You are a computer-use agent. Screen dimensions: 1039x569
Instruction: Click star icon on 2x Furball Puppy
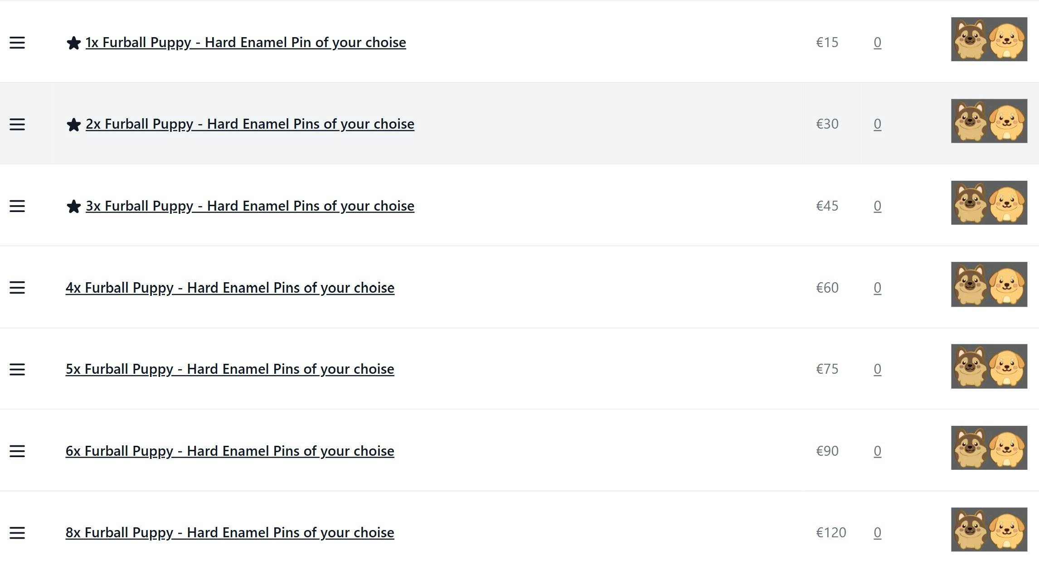(73, 125)
